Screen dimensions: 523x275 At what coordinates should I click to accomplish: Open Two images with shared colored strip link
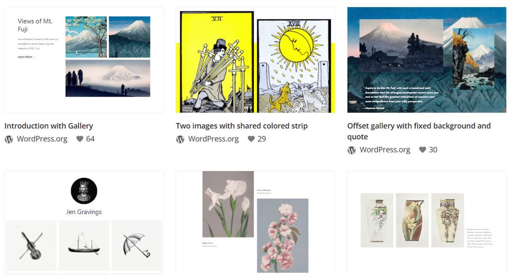coord(242,126)
